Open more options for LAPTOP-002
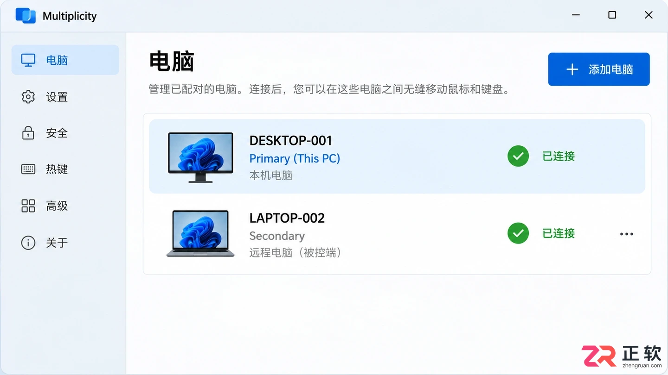The height and width of the screenshot is (375, 668). [x=626, y=234]
